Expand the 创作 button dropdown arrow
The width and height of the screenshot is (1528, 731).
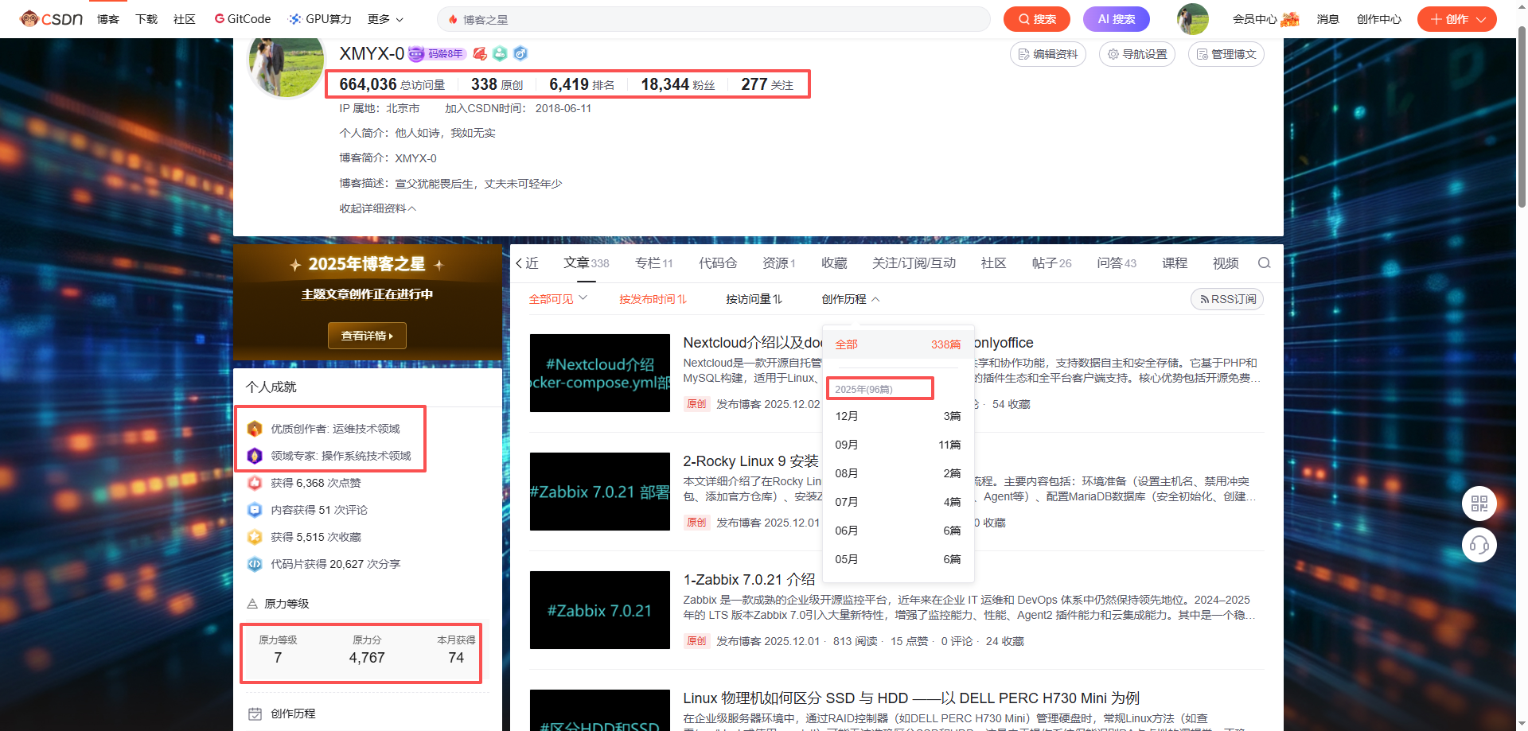point(1481,19)
